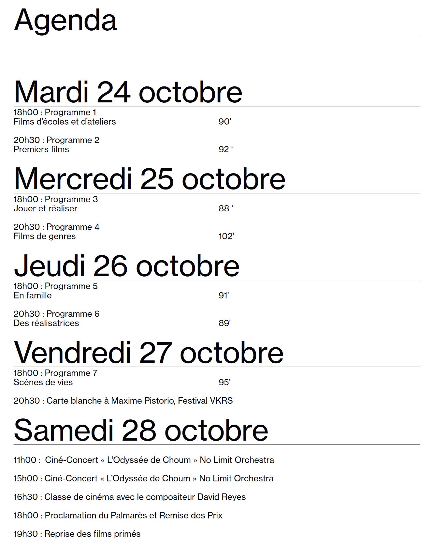Open Films d'écoles et d'ateliers listing
433x544 pixels.
(65, 122)
